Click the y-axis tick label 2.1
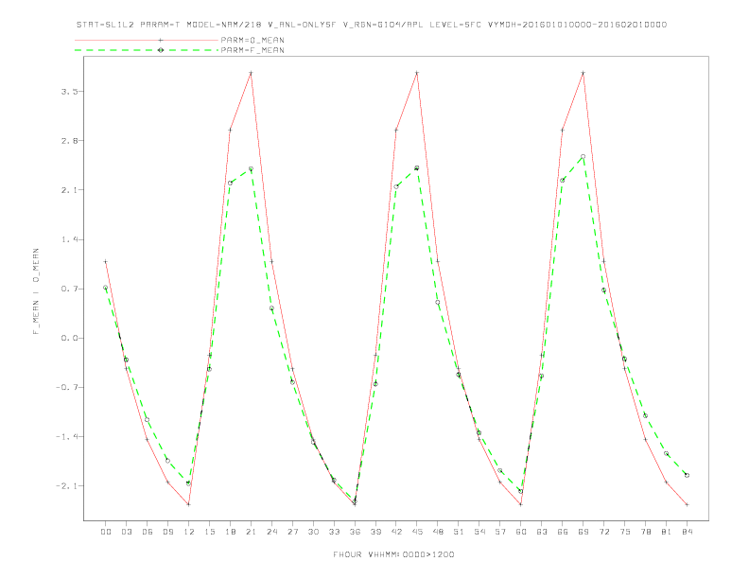 click(69, 190)
